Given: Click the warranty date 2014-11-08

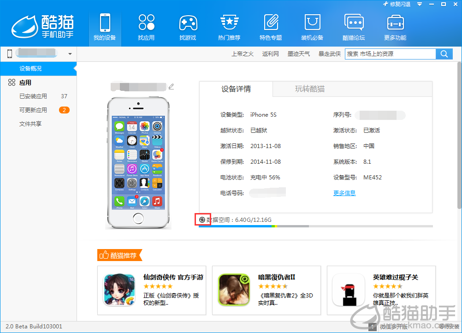Looking at the screenshot, I should [x=266, y=162].
